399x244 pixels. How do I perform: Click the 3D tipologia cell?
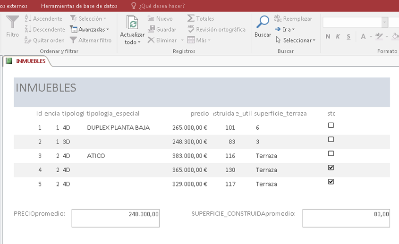tap(67, 142)
